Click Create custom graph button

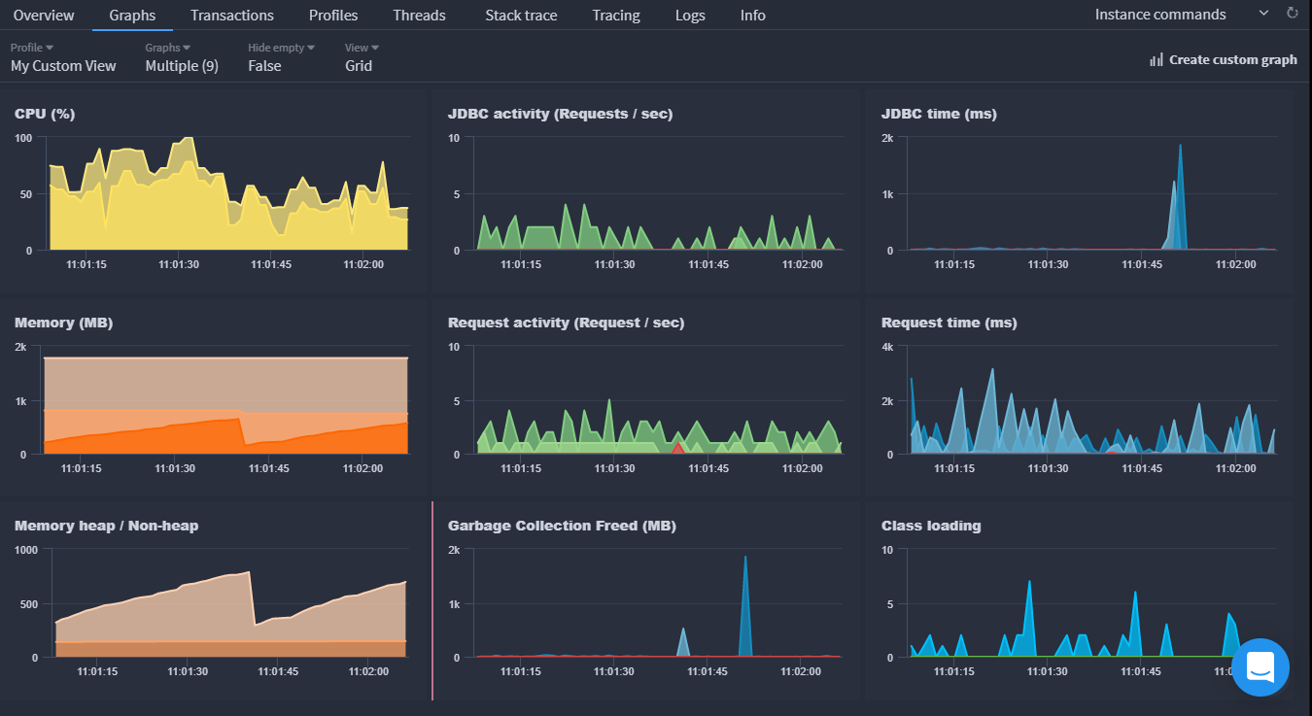point(1224,60)
